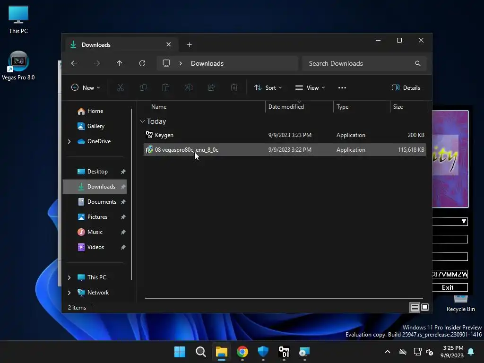Click the installer icon in taskbar
Viewport: 484px width, 363px height.
click(305, 352)
